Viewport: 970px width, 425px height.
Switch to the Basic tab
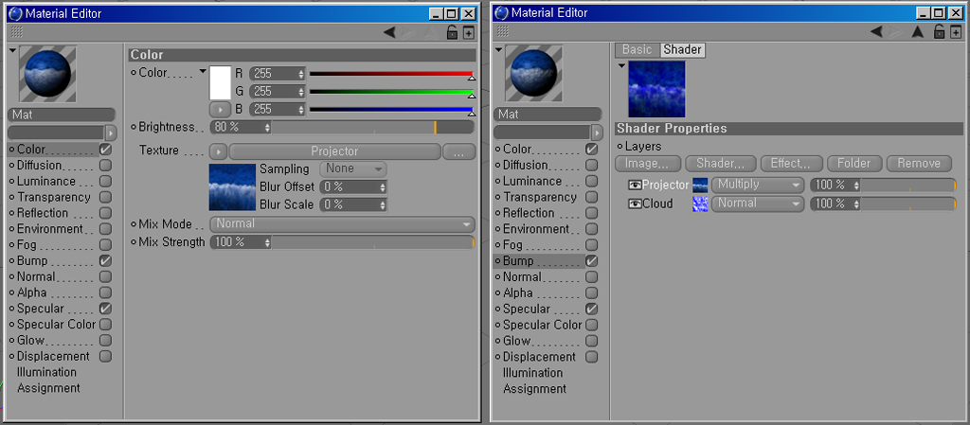(x=638, y=49)
